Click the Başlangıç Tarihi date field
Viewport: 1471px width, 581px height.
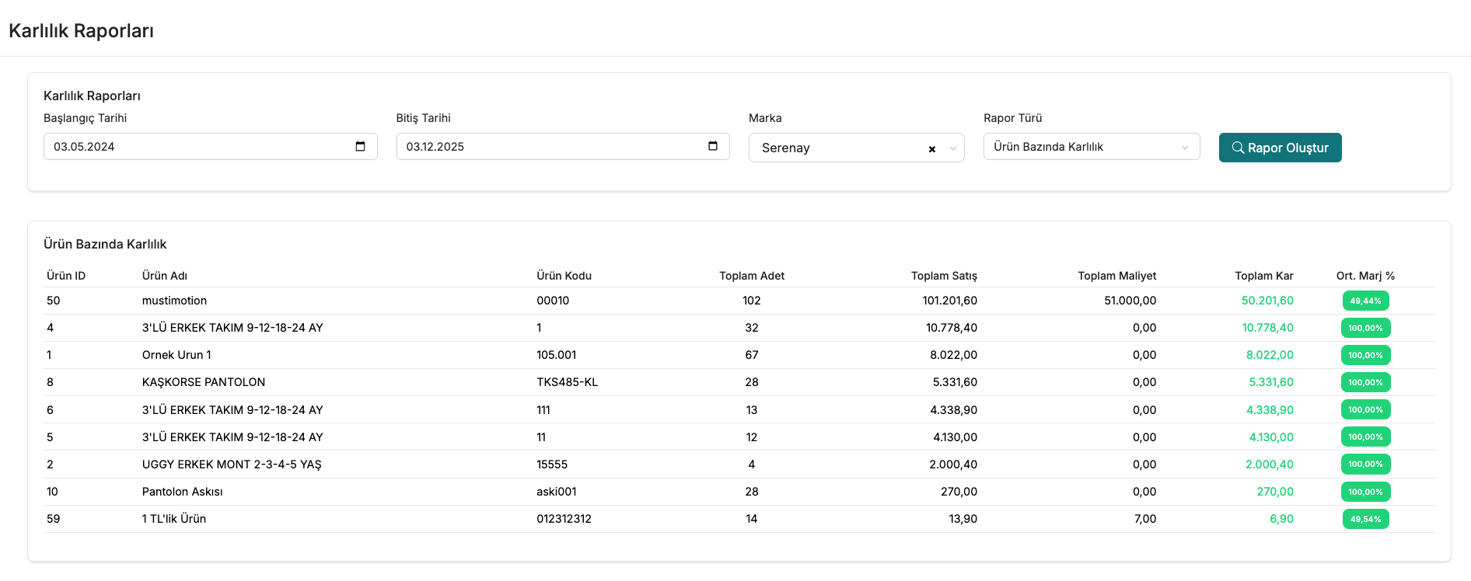pyautogui.click(x=194, y=147)
